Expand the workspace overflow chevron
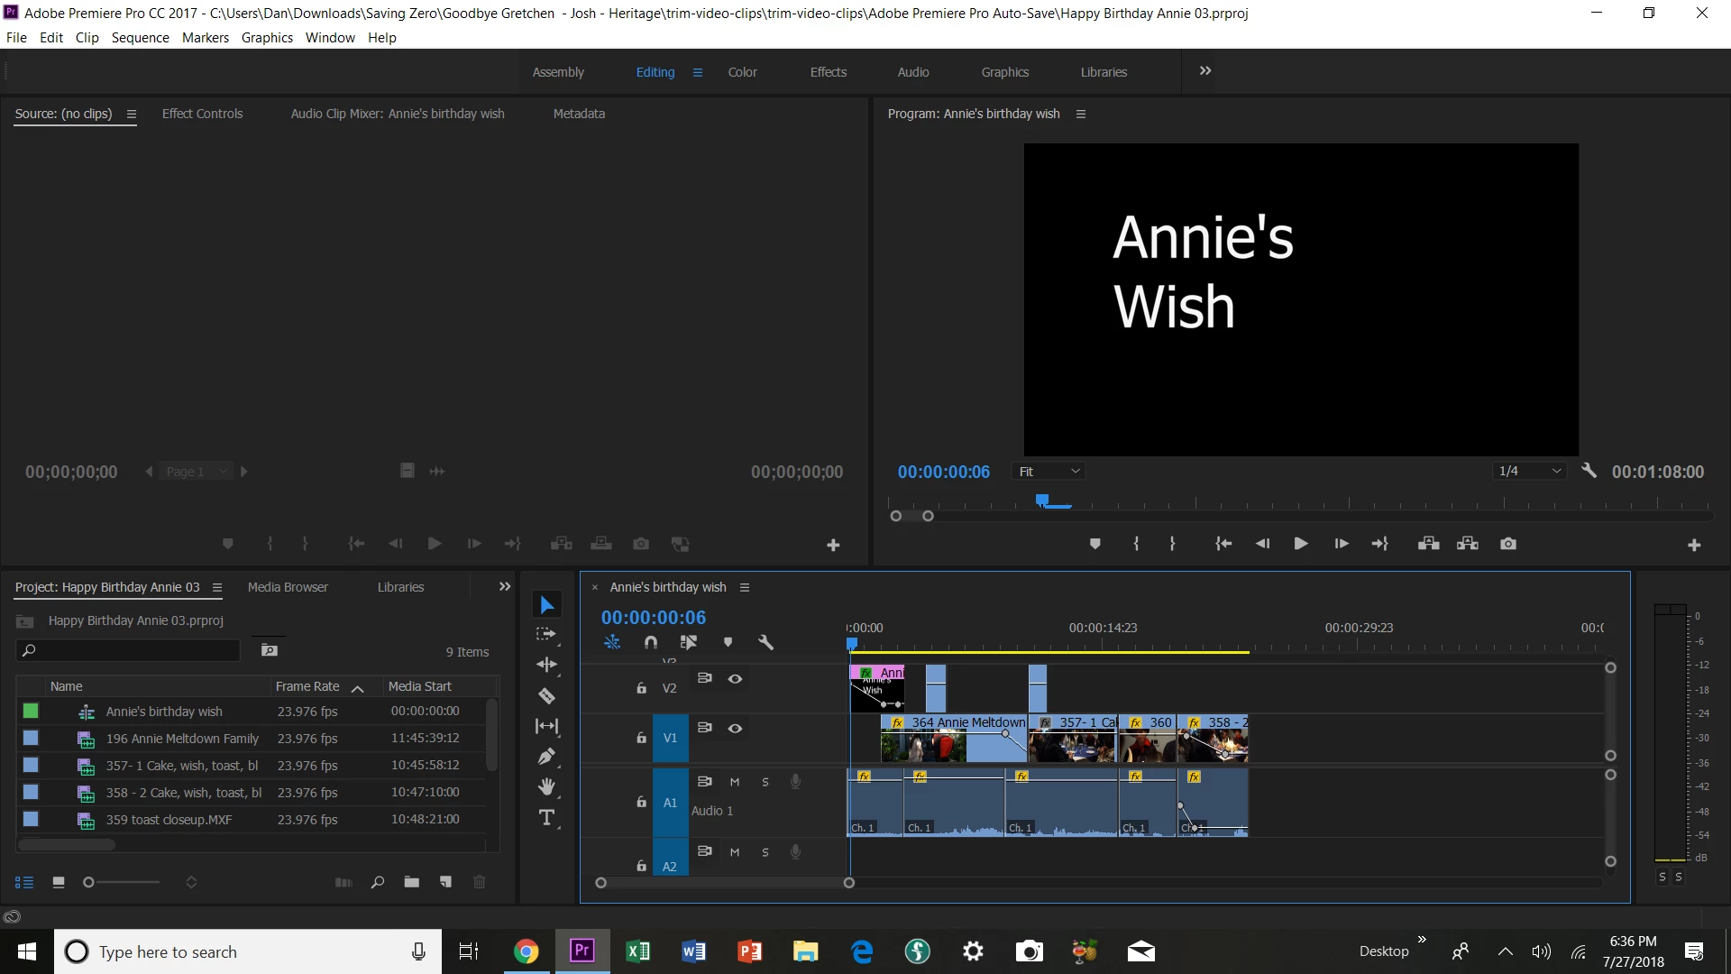 point(1205,71)
